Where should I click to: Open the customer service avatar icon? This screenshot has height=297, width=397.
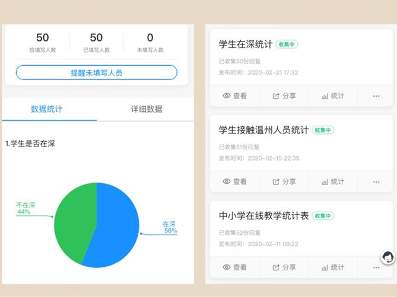click(388, 257)
